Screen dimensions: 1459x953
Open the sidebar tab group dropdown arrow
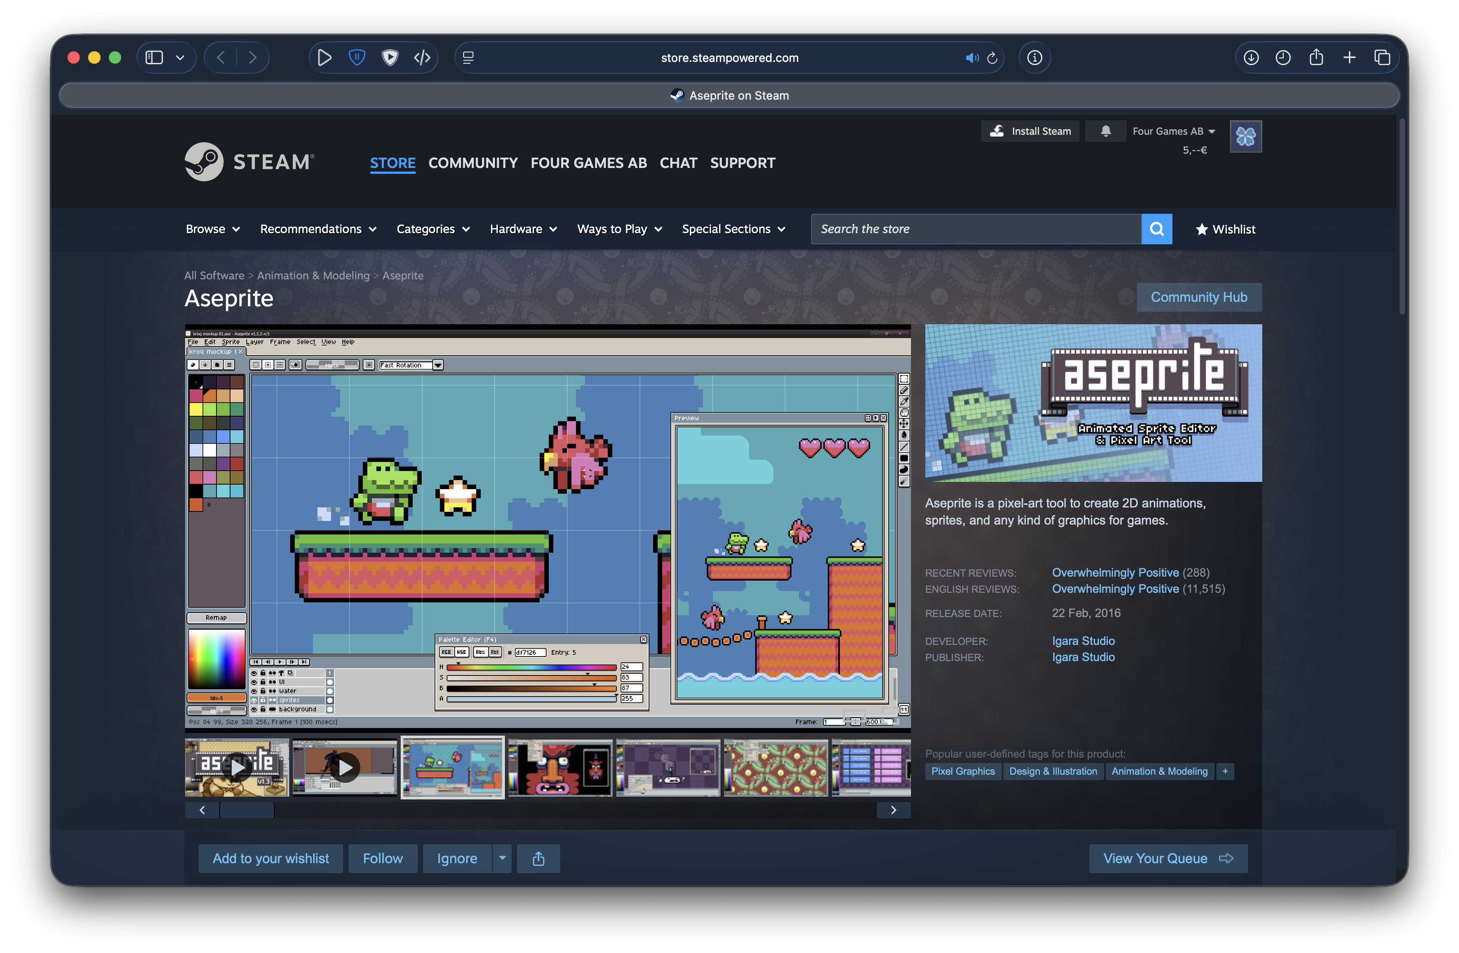pyautogui.click(x=180, y=57)
